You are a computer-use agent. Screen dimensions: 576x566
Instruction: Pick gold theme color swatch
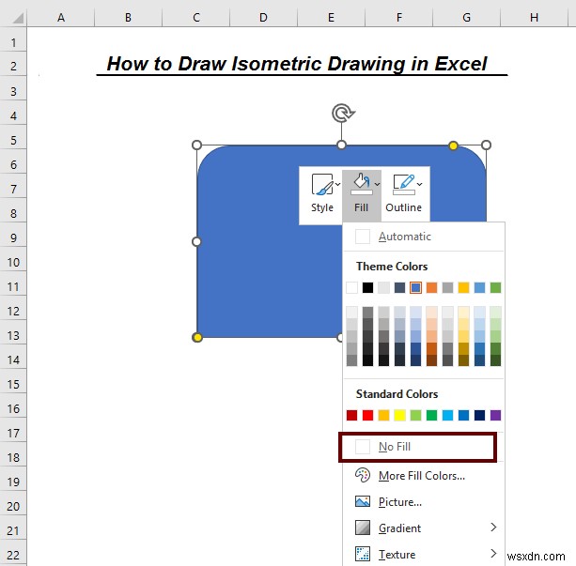pyautogui.click(x=463, y=288)
